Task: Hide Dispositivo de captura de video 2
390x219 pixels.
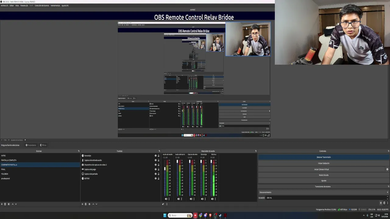Action: 155,165
